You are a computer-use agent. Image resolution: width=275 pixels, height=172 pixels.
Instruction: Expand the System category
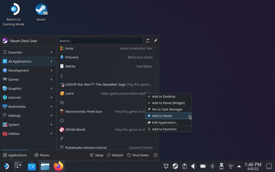[28, 125]
